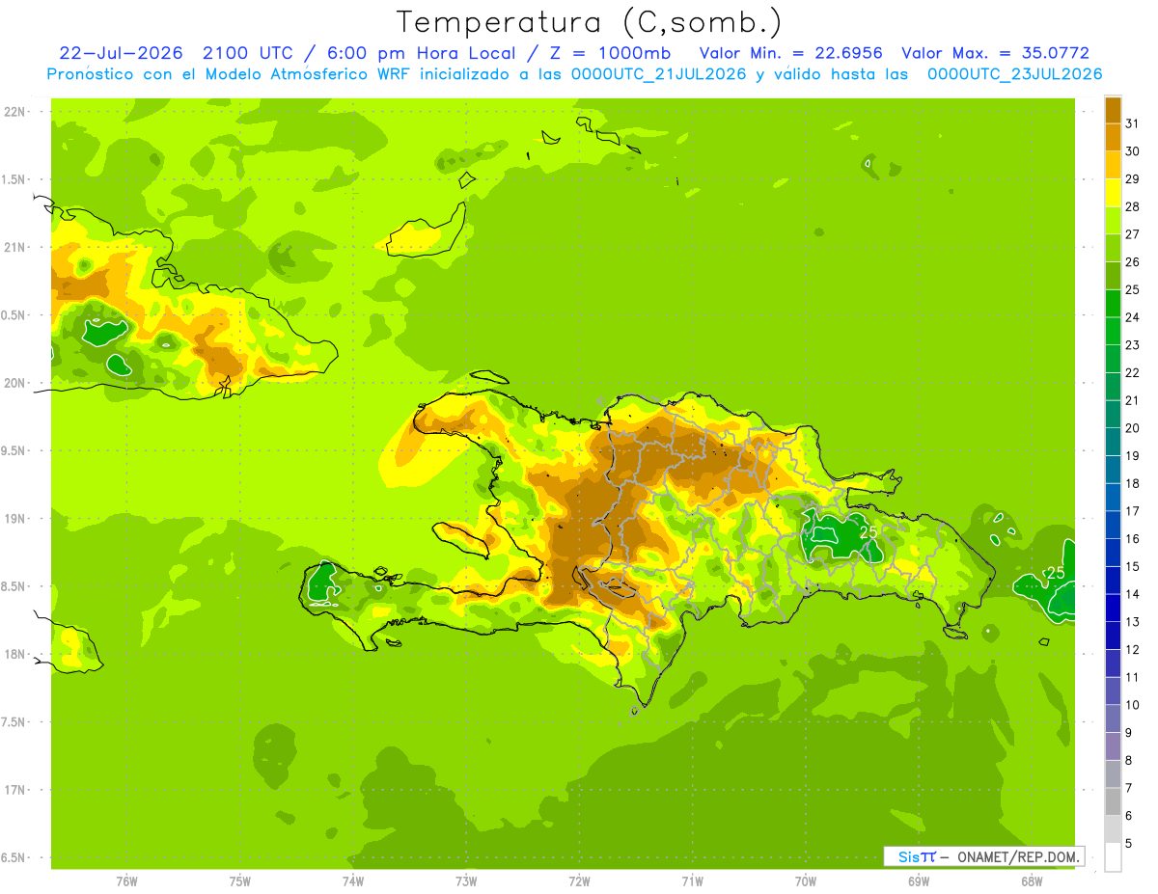Screen dimensions: 1158x894
Task: Click the legend value "20"
Action: 1133,428
